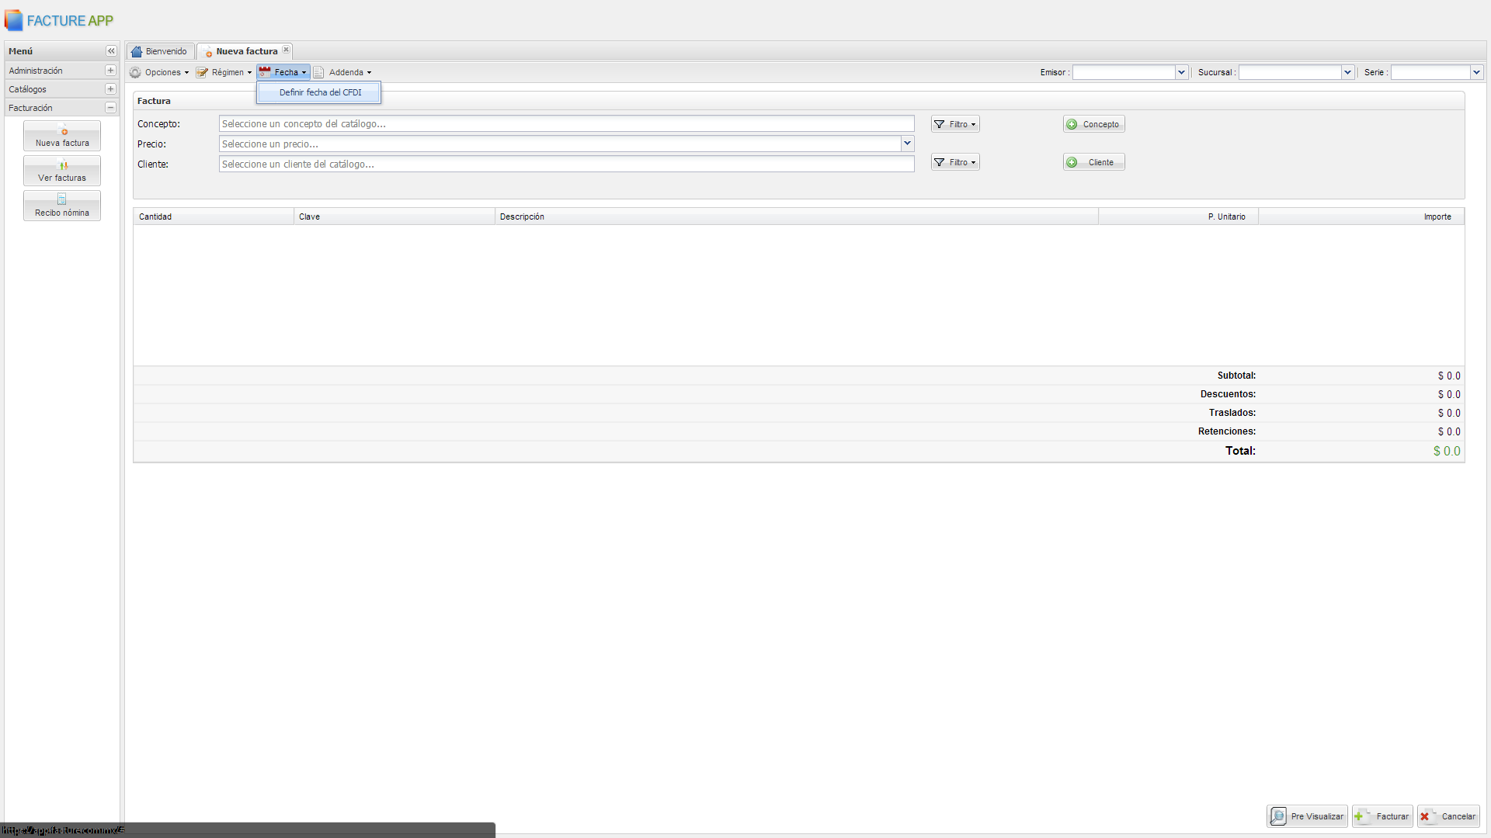This screenshot has height=838, width=1491.
Task: Switch to the Bienvenido tab
Action: tap(160, 51)
